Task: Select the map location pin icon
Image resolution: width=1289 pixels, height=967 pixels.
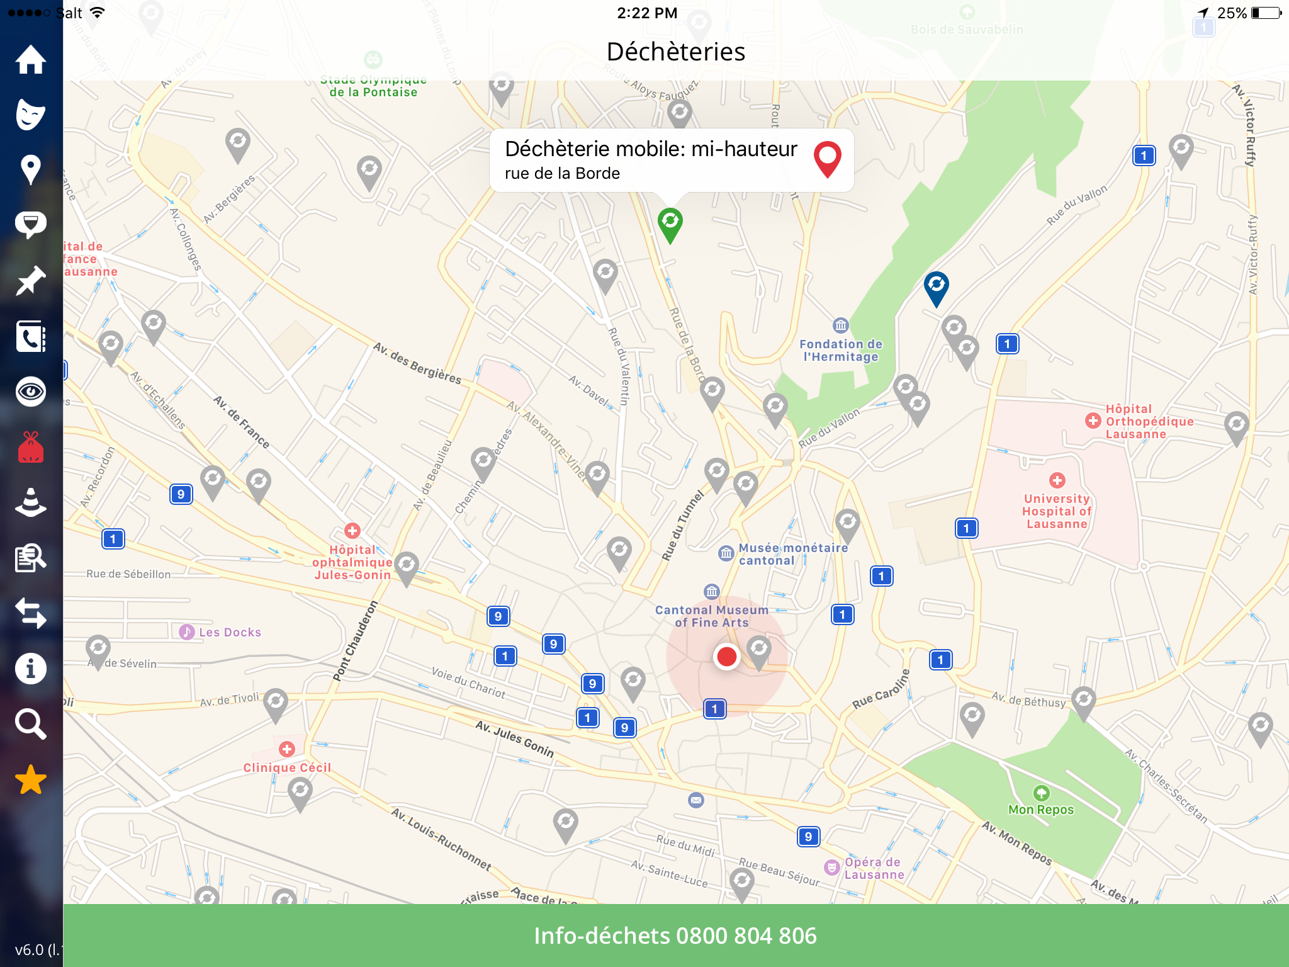Action: pyautogui.click(x=30, y=170)
